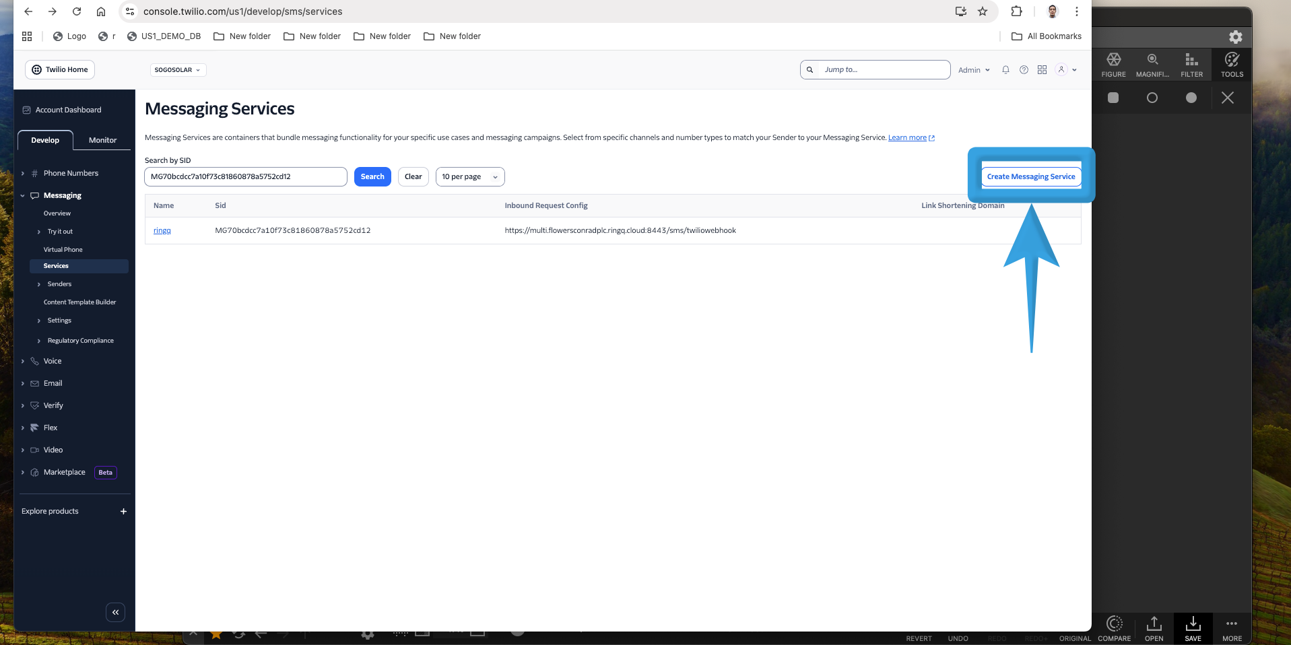Bookmark this page with the star icon
Screen dimensions: 1291x645
tap(983, 11)
